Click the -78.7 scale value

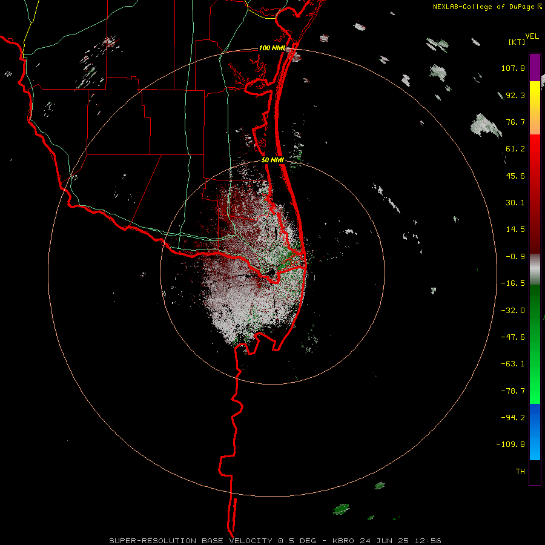tap(513, 391)
